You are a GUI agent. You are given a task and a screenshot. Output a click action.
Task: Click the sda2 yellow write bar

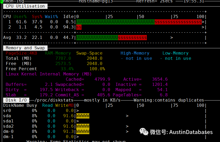tap(83, 126)
